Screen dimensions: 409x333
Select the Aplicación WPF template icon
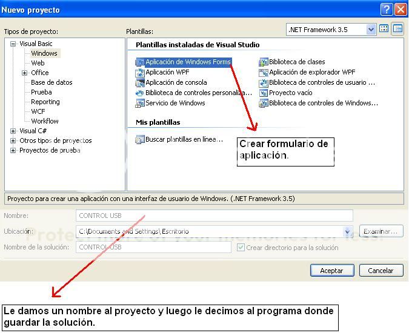(x=140, y=73)
